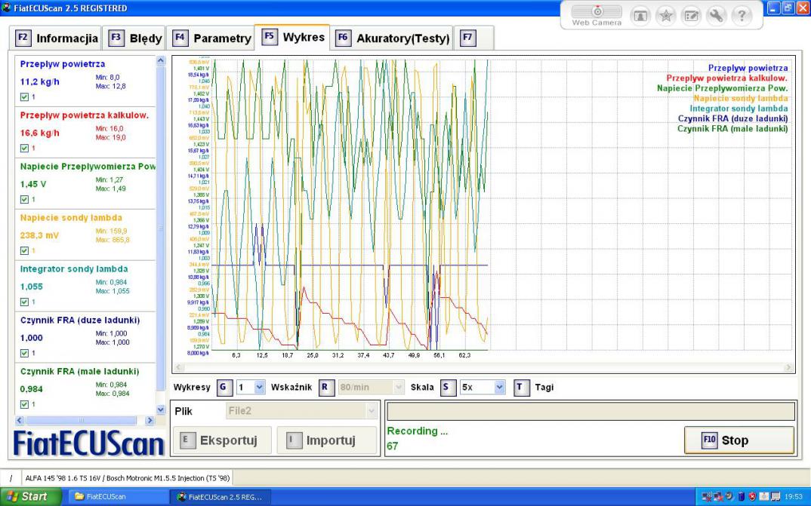Expand the Skala 5x dropdown
The width and height of the screenshot is (811, 506).
[499, 387]
